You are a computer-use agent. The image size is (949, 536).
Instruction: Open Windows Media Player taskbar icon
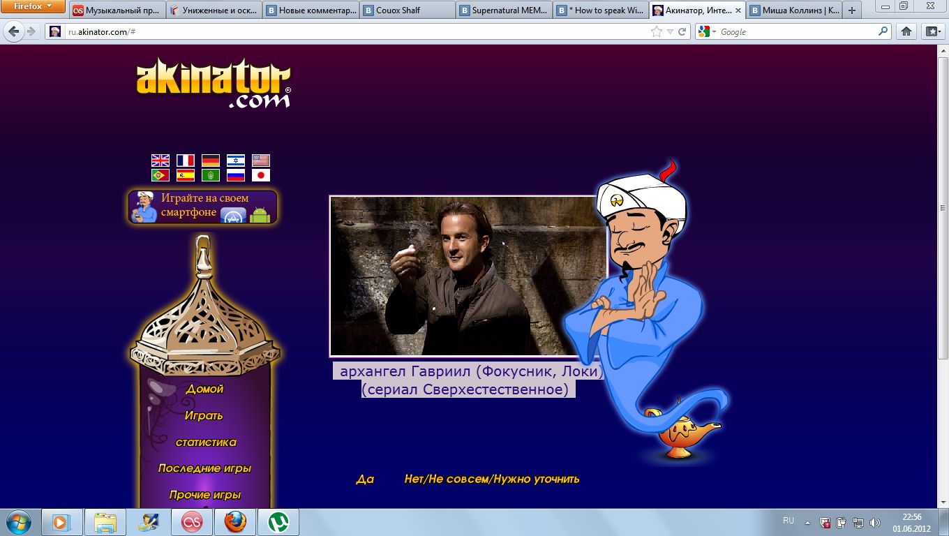tap(62, 522)
